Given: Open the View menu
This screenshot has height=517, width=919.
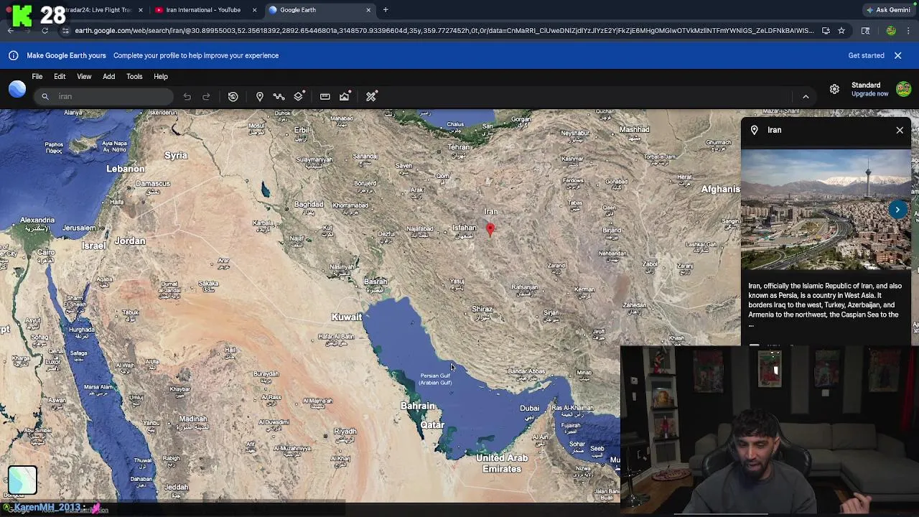Looking at the screenshot, I should [84, 76].
